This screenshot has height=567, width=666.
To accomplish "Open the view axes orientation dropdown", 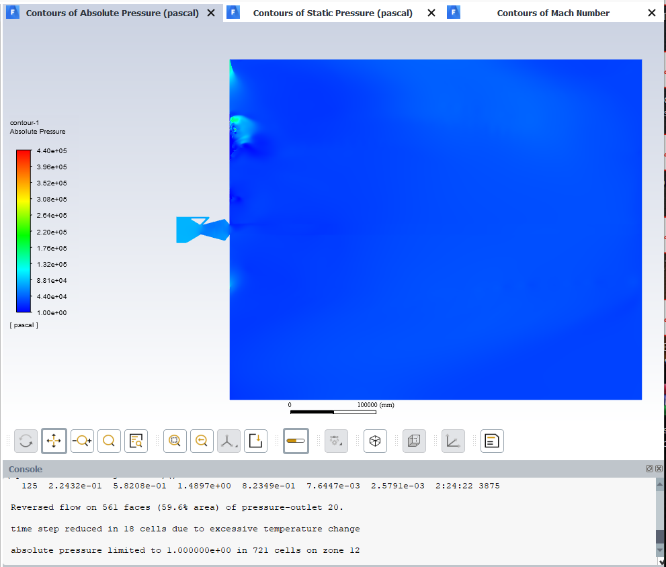I will (228, 441).
